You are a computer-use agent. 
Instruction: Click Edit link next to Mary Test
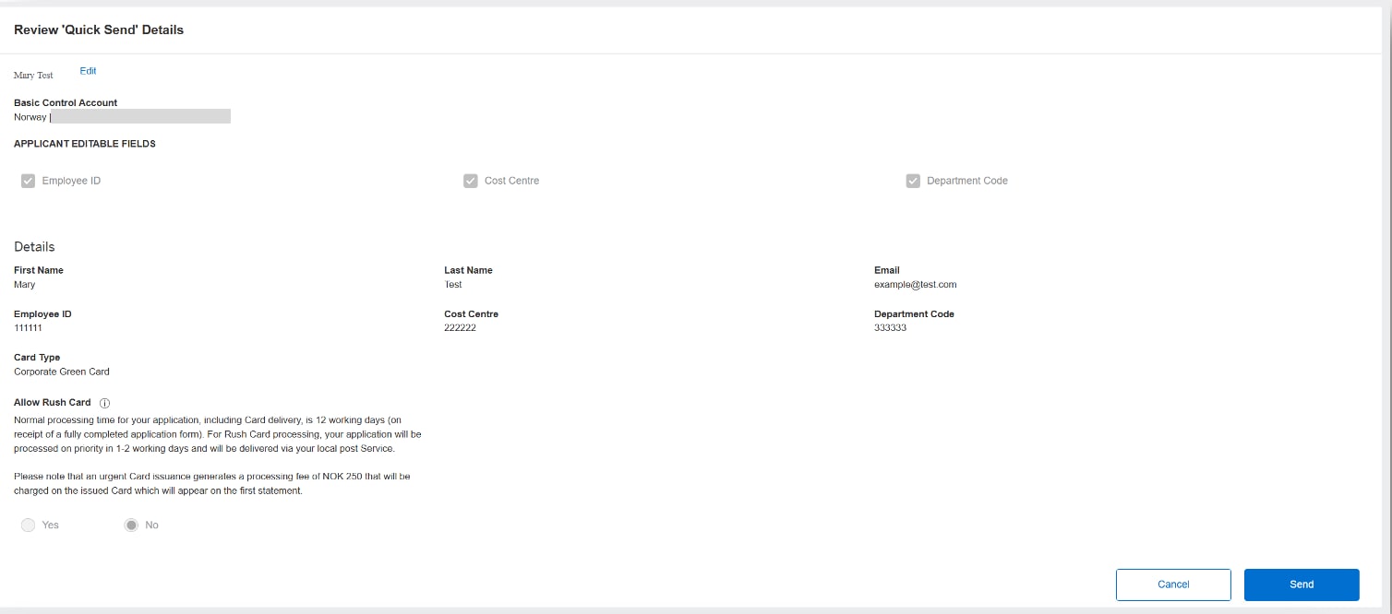point(88,71)
